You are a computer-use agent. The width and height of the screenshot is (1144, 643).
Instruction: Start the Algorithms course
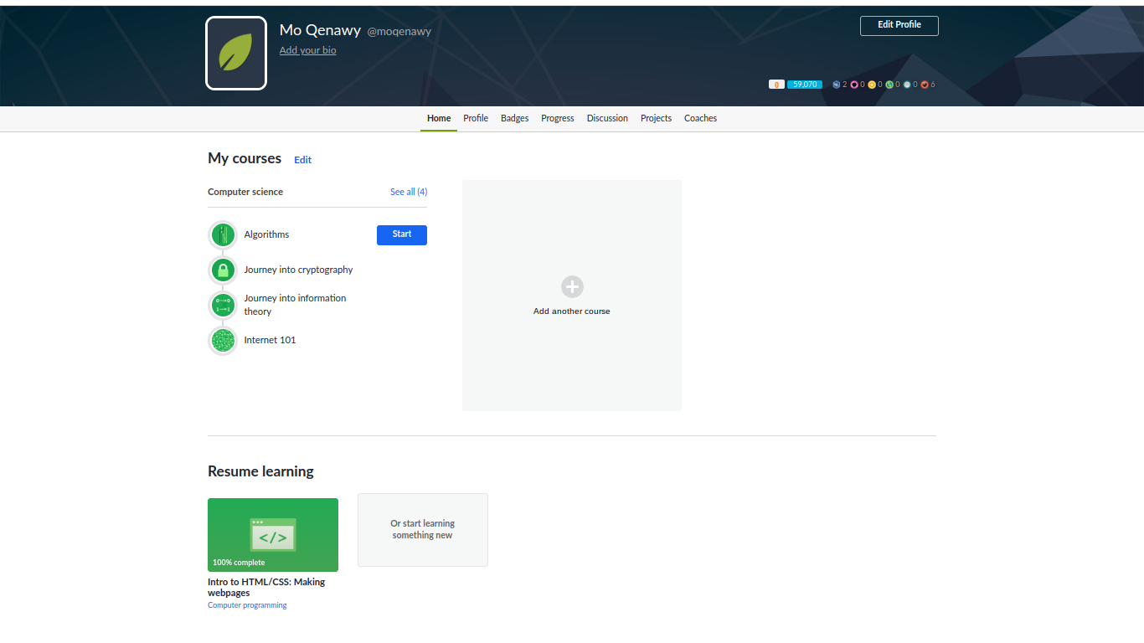click(402, 235)
